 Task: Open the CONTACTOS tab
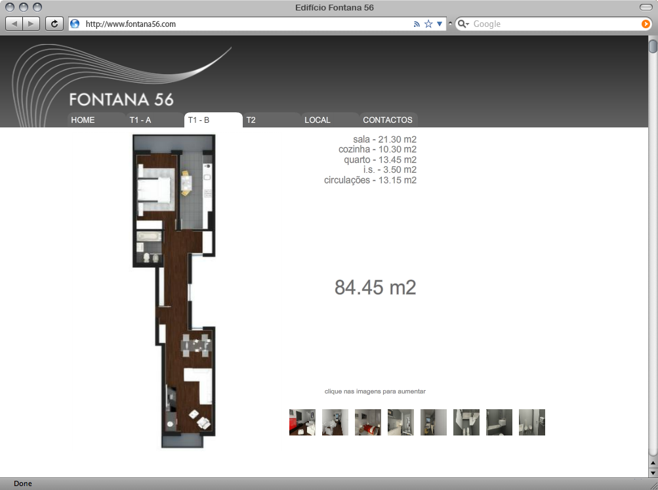pos(388,120)
